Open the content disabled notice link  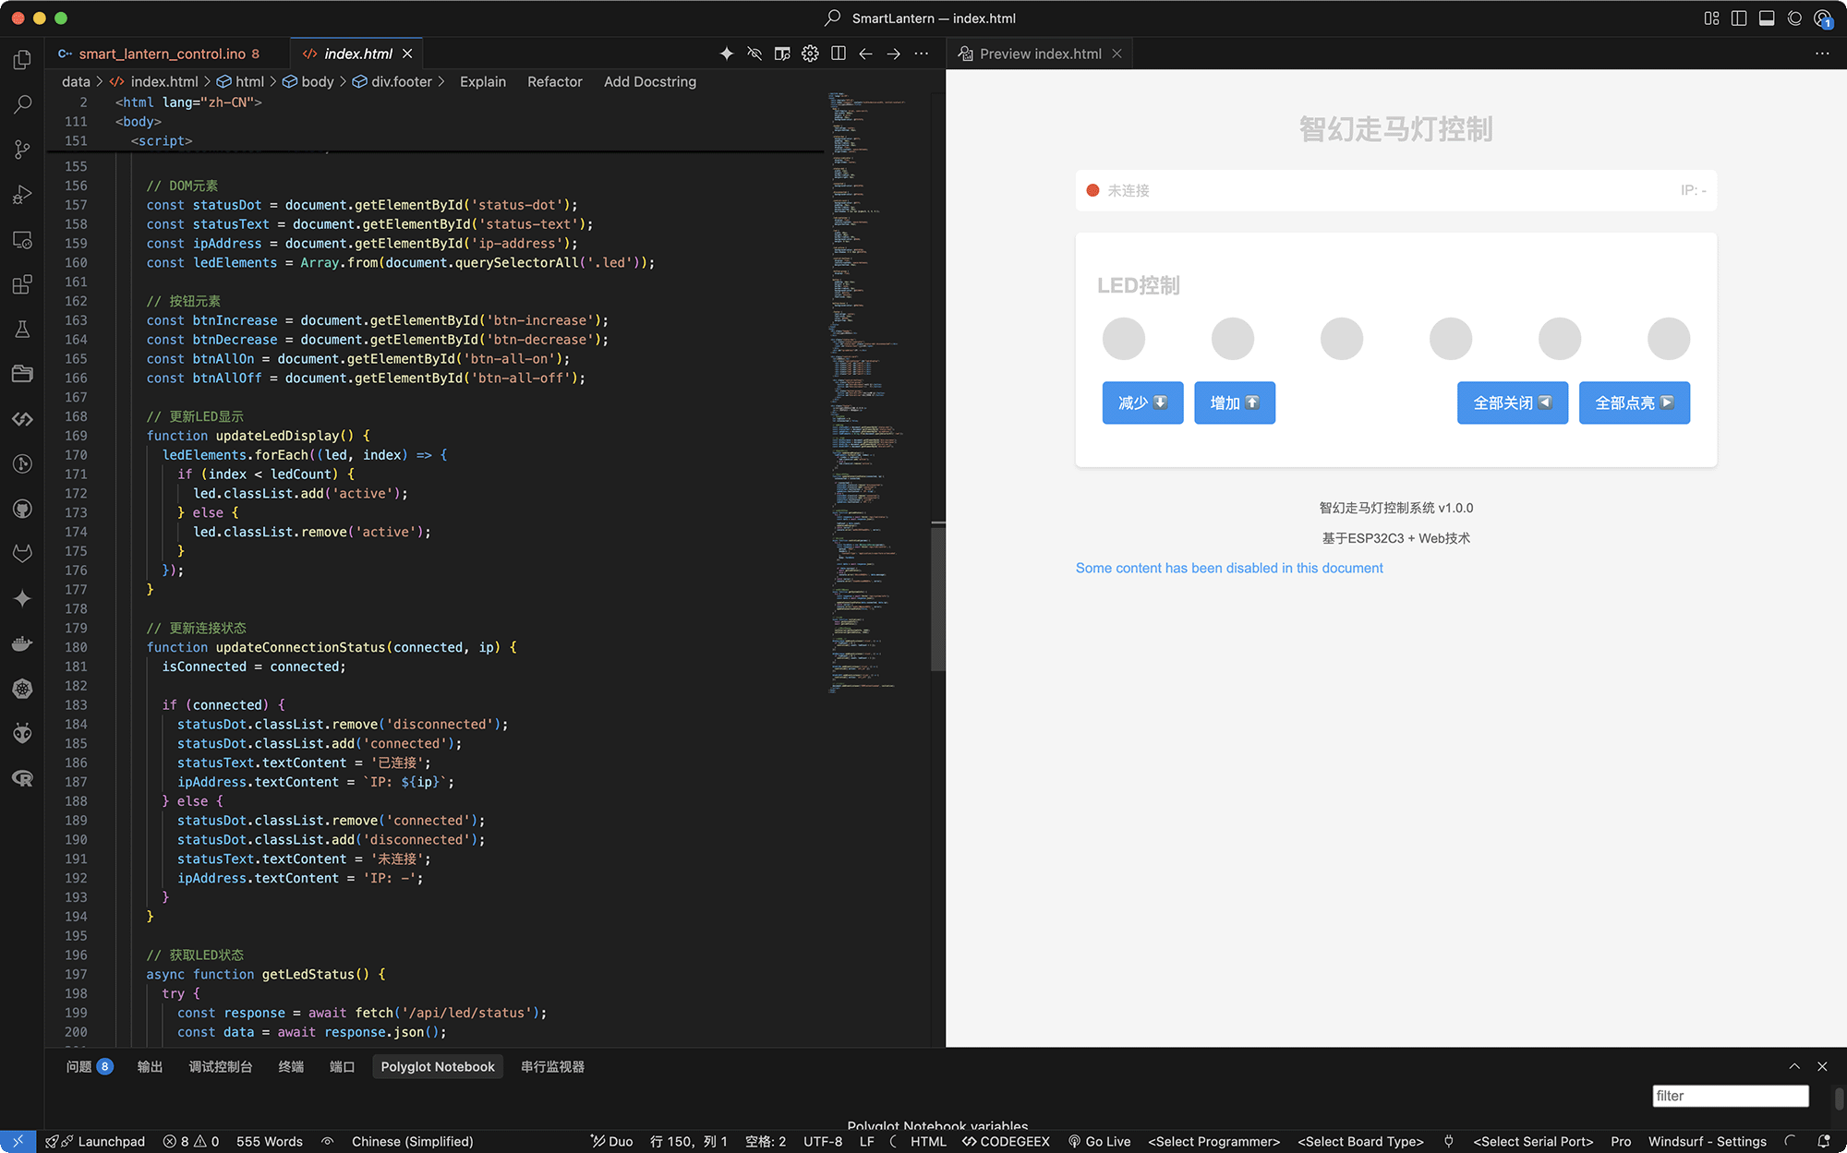tap(1229, 568)
